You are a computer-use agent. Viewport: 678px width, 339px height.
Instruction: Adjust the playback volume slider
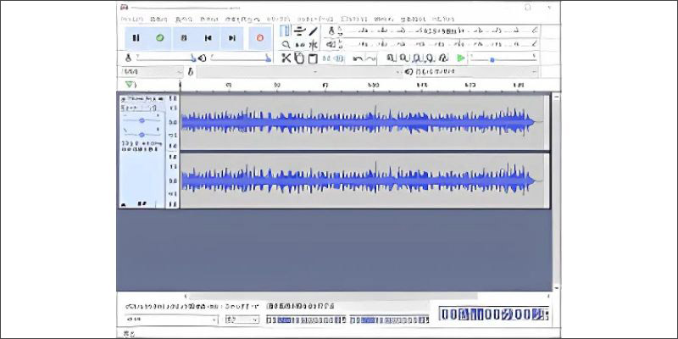pos(240,58)
